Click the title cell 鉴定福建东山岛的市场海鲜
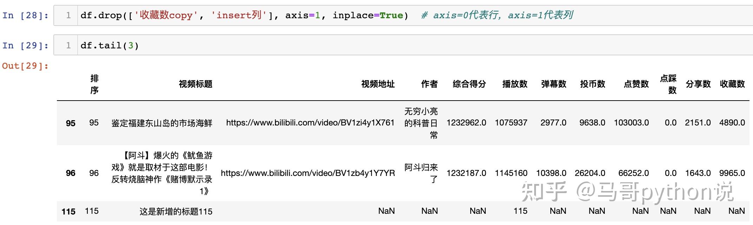The width and height of the screenshot is (753, 225). [x=162, y=123]
